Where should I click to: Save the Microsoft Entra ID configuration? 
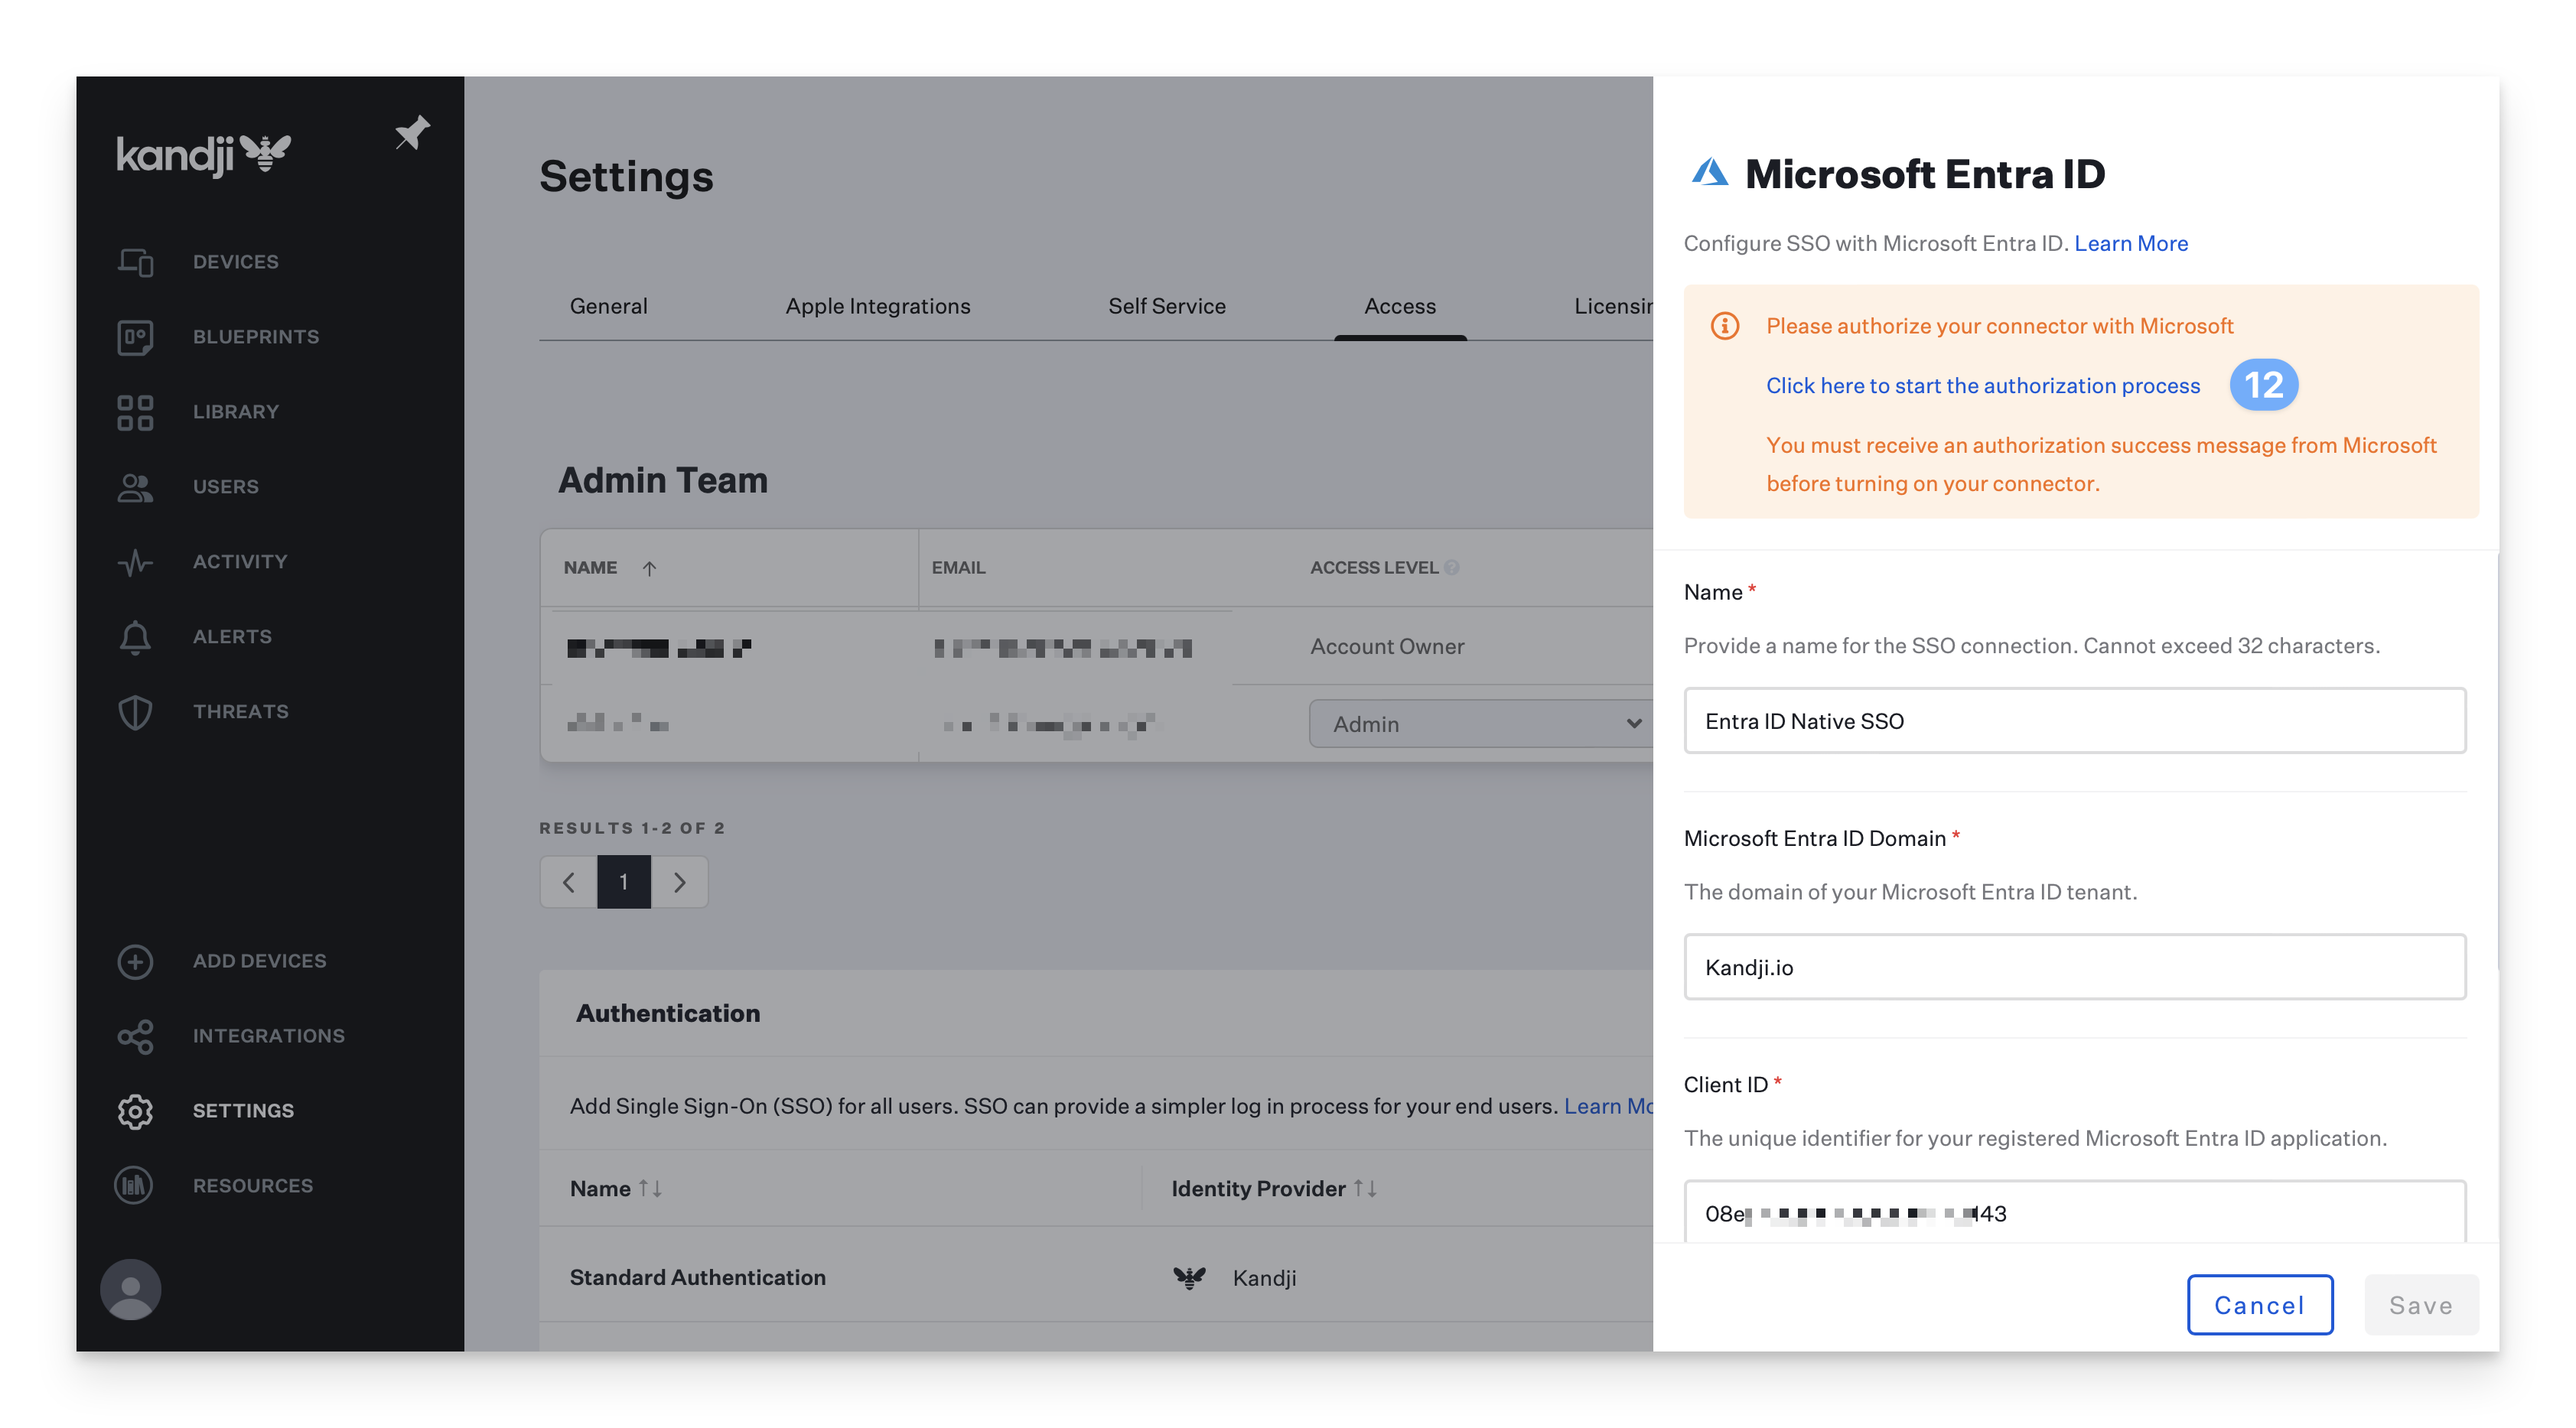(2421, 1305)
